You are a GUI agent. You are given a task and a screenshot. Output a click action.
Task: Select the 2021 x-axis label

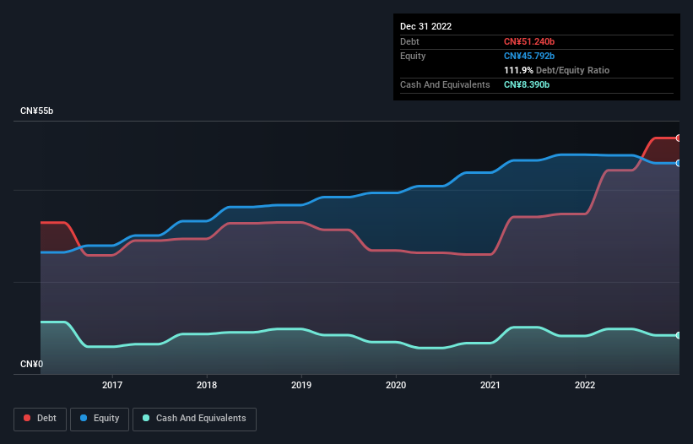[490, 385]
